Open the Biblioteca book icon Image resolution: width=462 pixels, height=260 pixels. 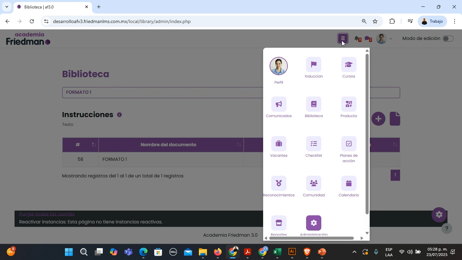click(314, 104)
